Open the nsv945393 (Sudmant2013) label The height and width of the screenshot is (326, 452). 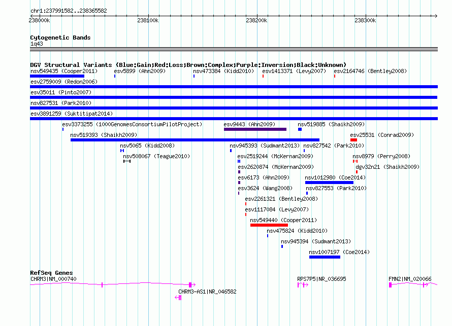(x=265, y=146)
